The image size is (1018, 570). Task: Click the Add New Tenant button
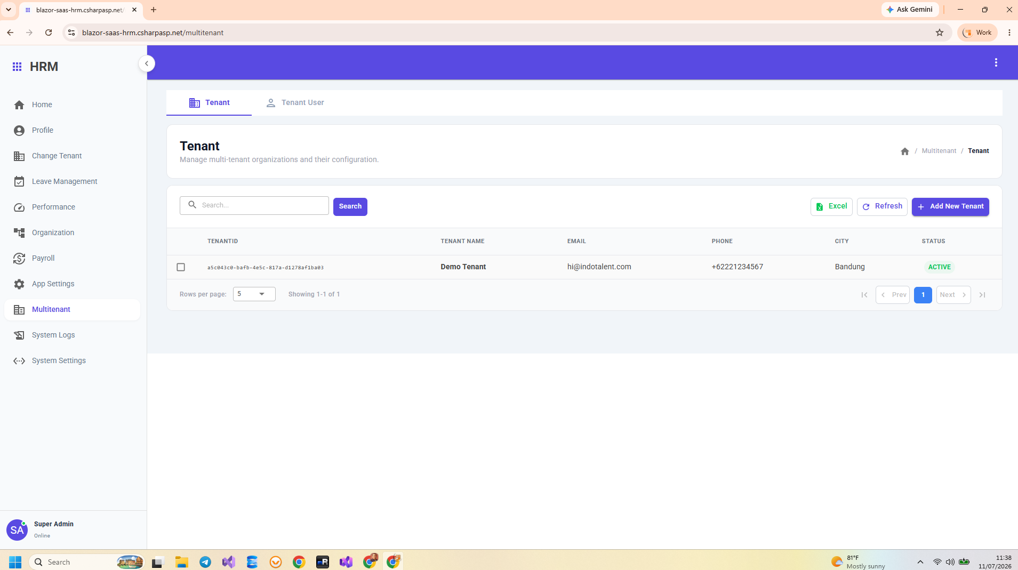[950, 207]
